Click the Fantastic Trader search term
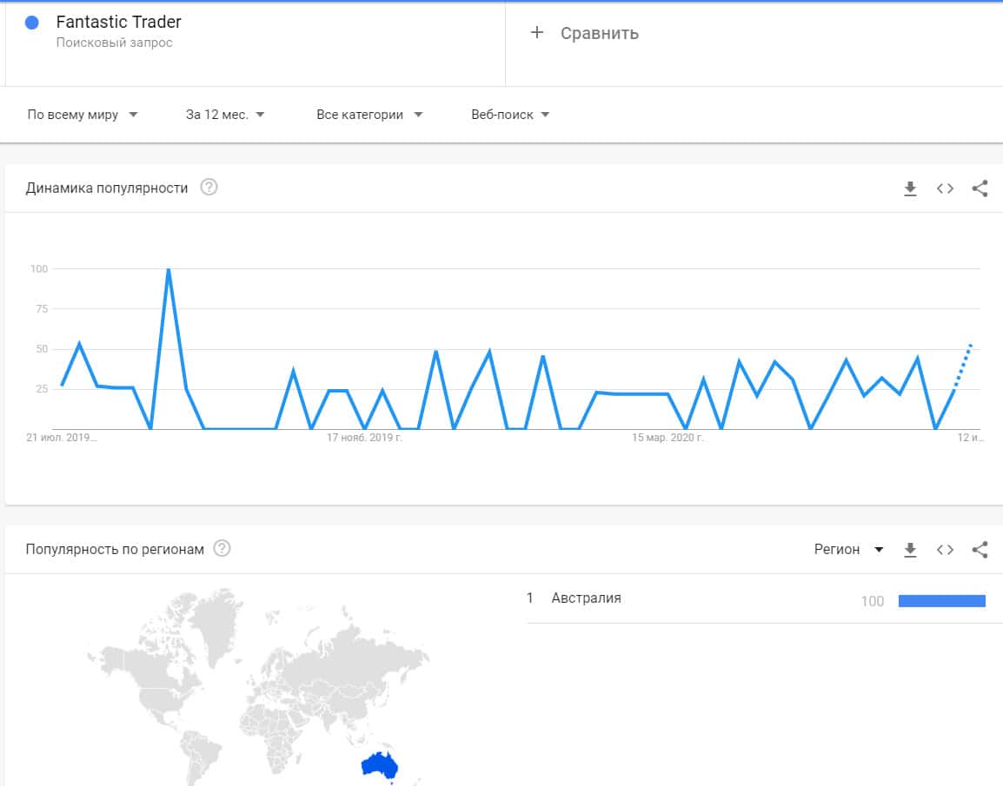 (118, 23)
